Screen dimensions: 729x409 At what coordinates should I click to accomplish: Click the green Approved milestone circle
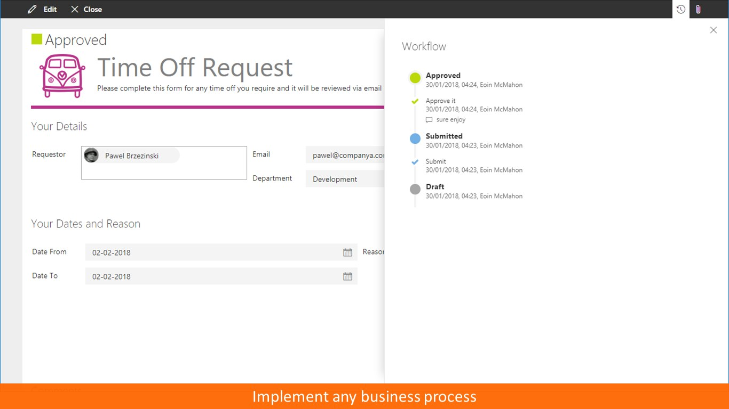[415, 77]
